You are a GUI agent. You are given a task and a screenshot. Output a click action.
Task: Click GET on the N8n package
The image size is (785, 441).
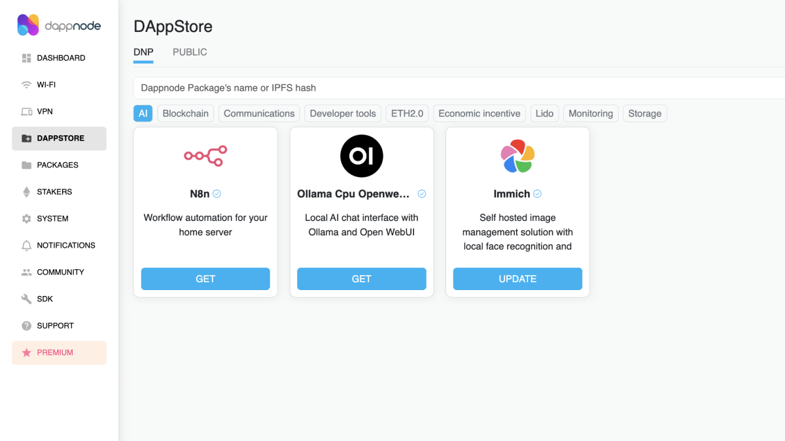click(x=205, y=278)
